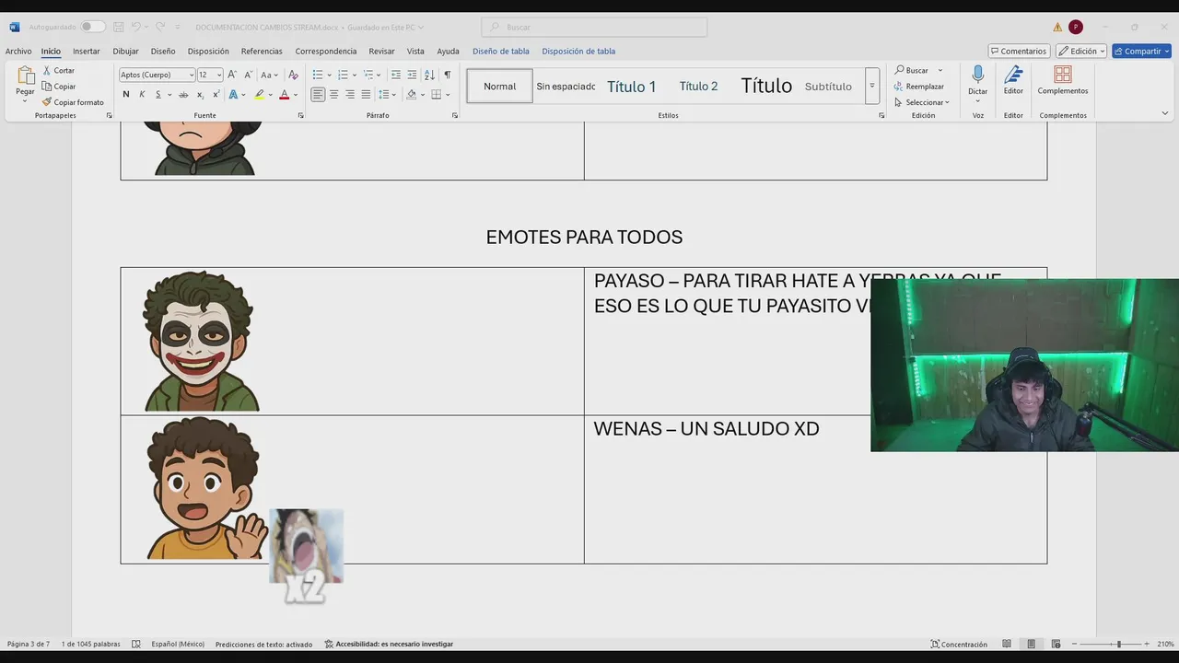Screen dimensions: 1179x663
Task: Toggle show paragraph marks
Action: pos(448,75)
